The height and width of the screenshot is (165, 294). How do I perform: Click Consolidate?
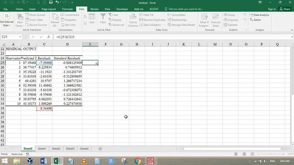(x=176, y=15)
